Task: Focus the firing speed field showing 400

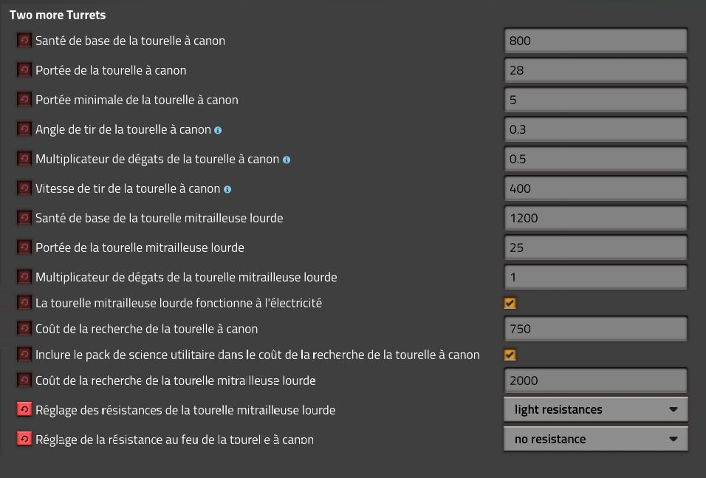Action: (x=595, y=188)
